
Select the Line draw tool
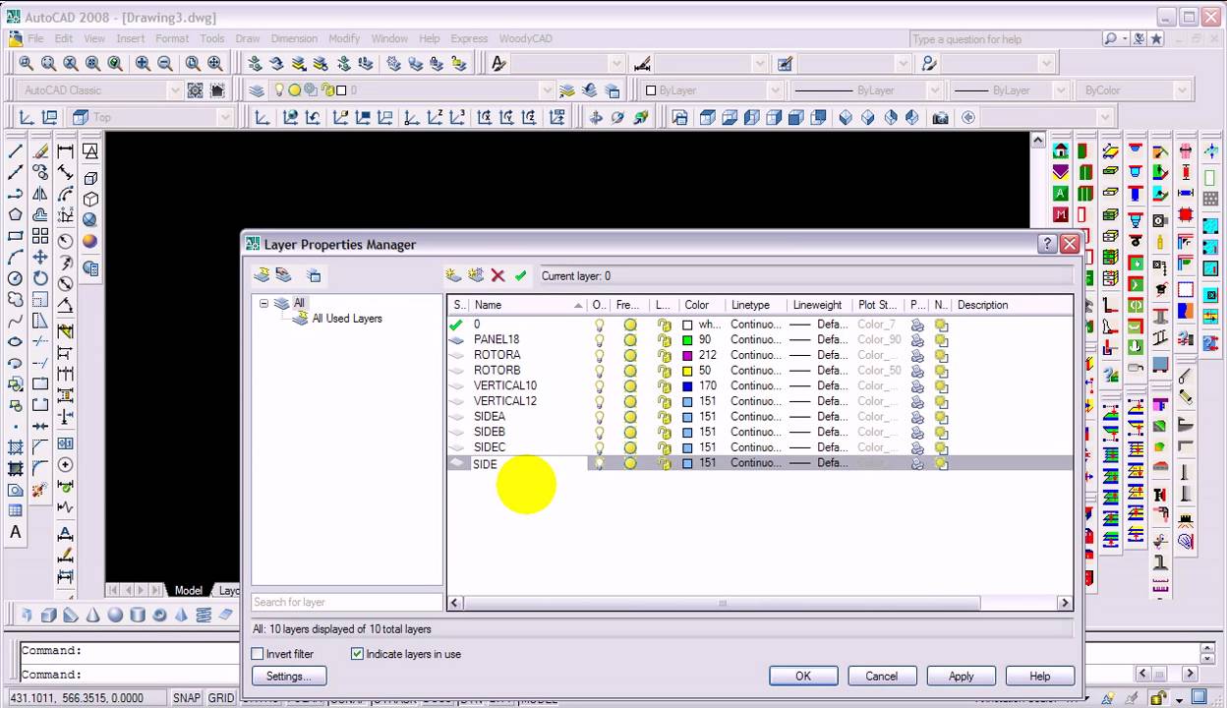click(x=16, y=151)
